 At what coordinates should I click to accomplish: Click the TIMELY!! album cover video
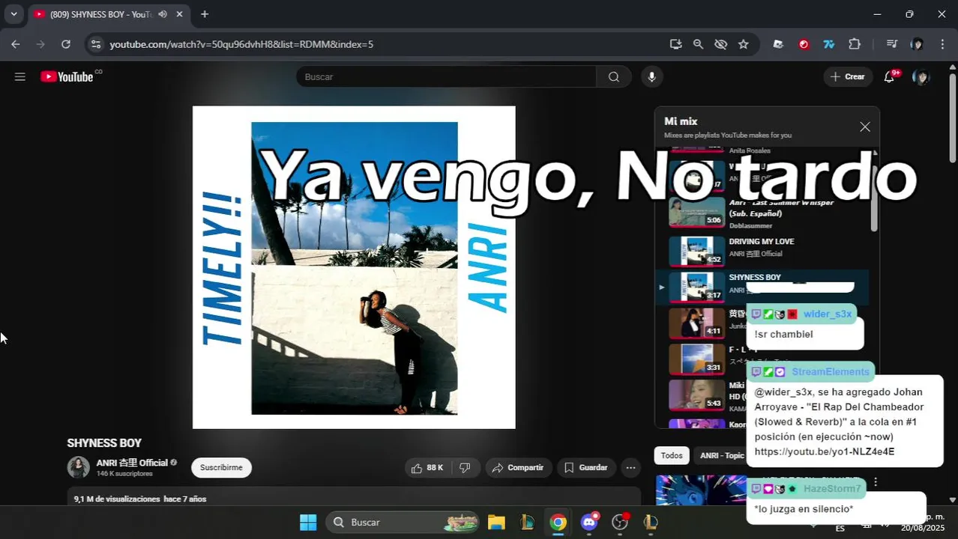pyautogui.click(x=354, y=267)
